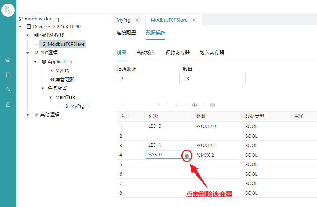Select 库管理器 in the project tree
This screenshot has height=207, width=317.
coord(62,79)
